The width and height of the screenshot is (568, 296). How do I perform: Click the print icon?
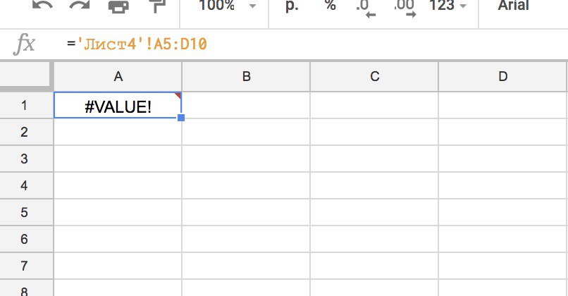coord(118,6)
